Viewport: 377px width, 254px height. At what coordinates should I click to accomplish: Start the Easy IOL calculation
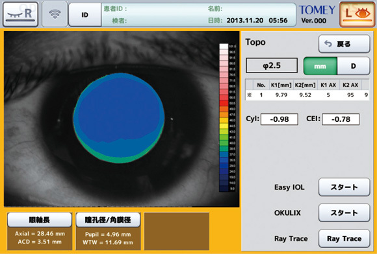(344, 187)
